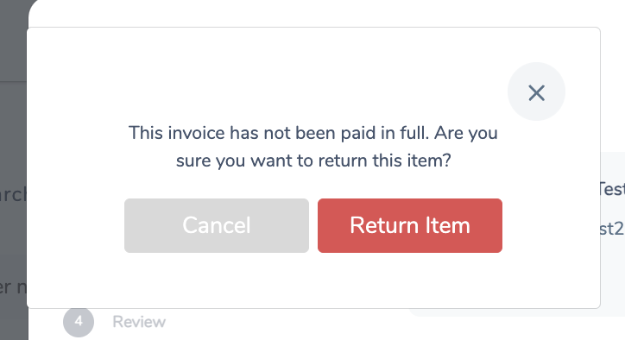
Task: Click the Cancel button
Action: (217, 225)
